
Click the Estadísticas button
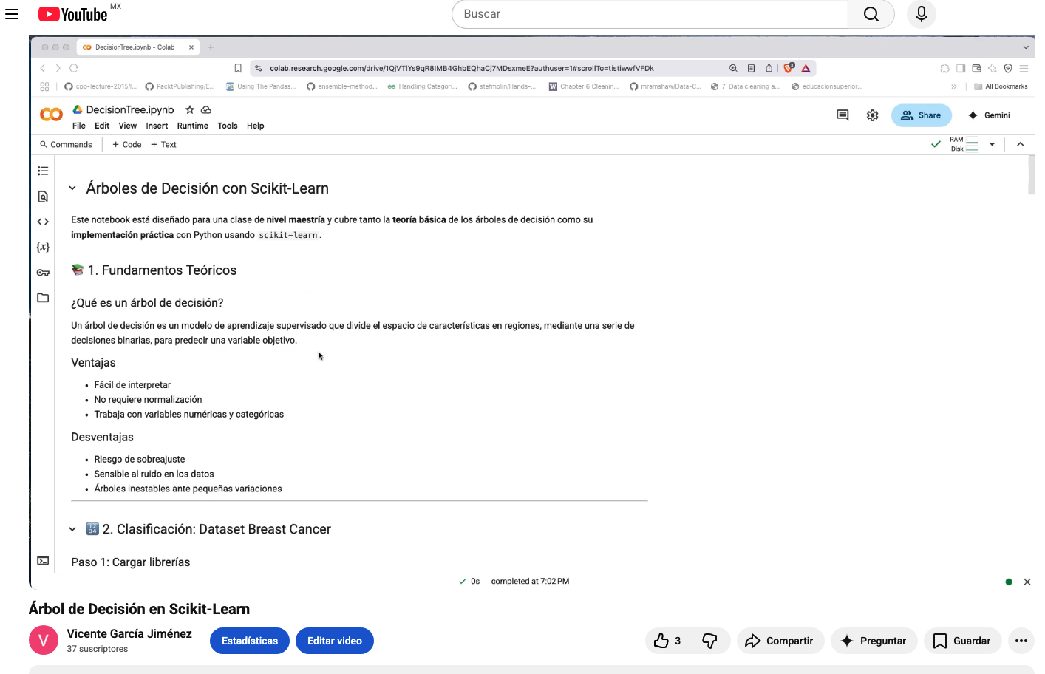[250, 641]
